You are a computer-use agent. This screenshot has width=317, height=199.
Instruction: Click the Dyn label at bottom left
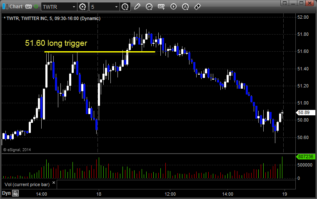point(6,193)
